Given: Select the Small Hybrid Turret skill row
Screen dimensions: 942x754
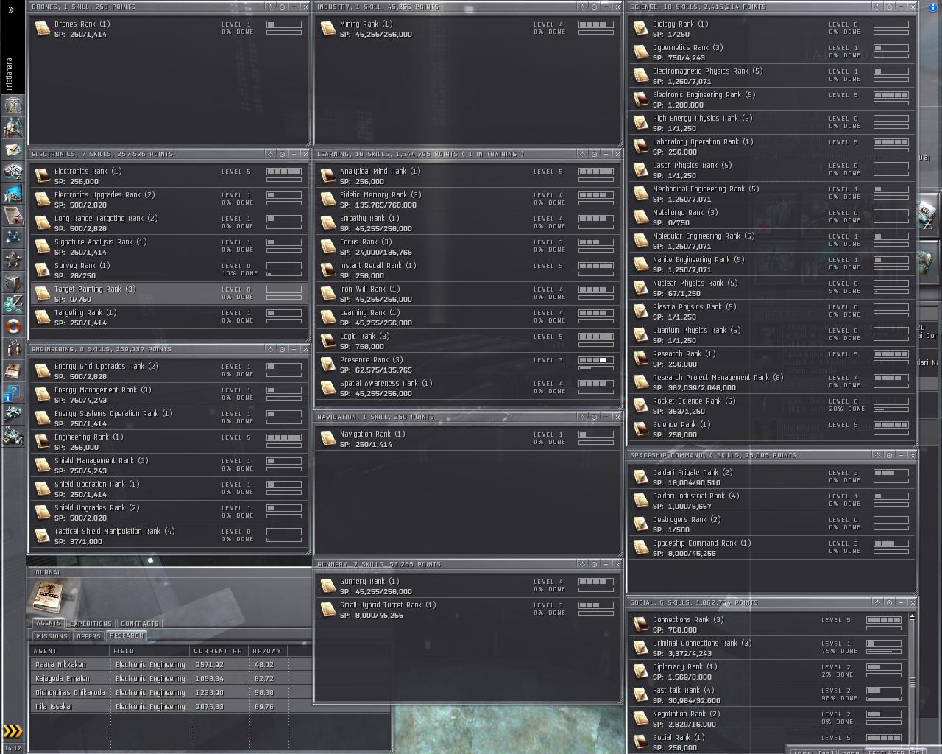Looking at the screenshot, I should coord(469,610).
